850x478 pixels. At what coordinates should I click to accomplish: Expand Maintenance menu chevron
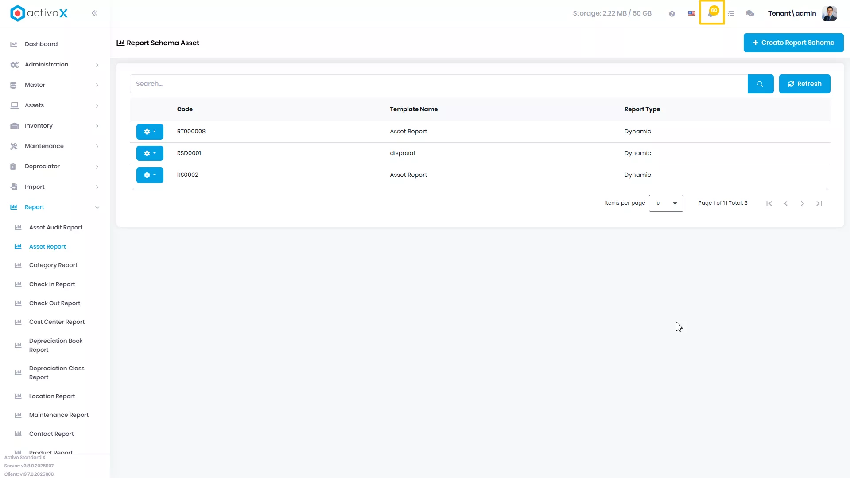97,146
